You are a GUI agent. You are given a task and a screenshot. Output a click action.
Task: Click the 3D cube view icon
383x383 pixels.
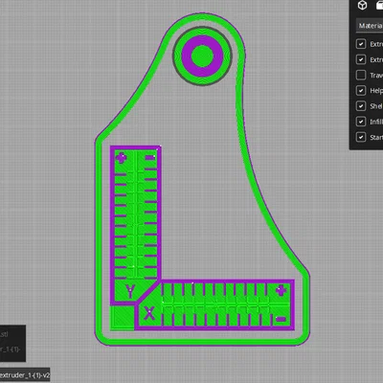click(362, 6)
